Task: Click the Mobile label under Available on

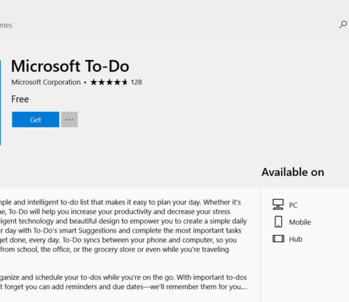Action: point(300,222)
